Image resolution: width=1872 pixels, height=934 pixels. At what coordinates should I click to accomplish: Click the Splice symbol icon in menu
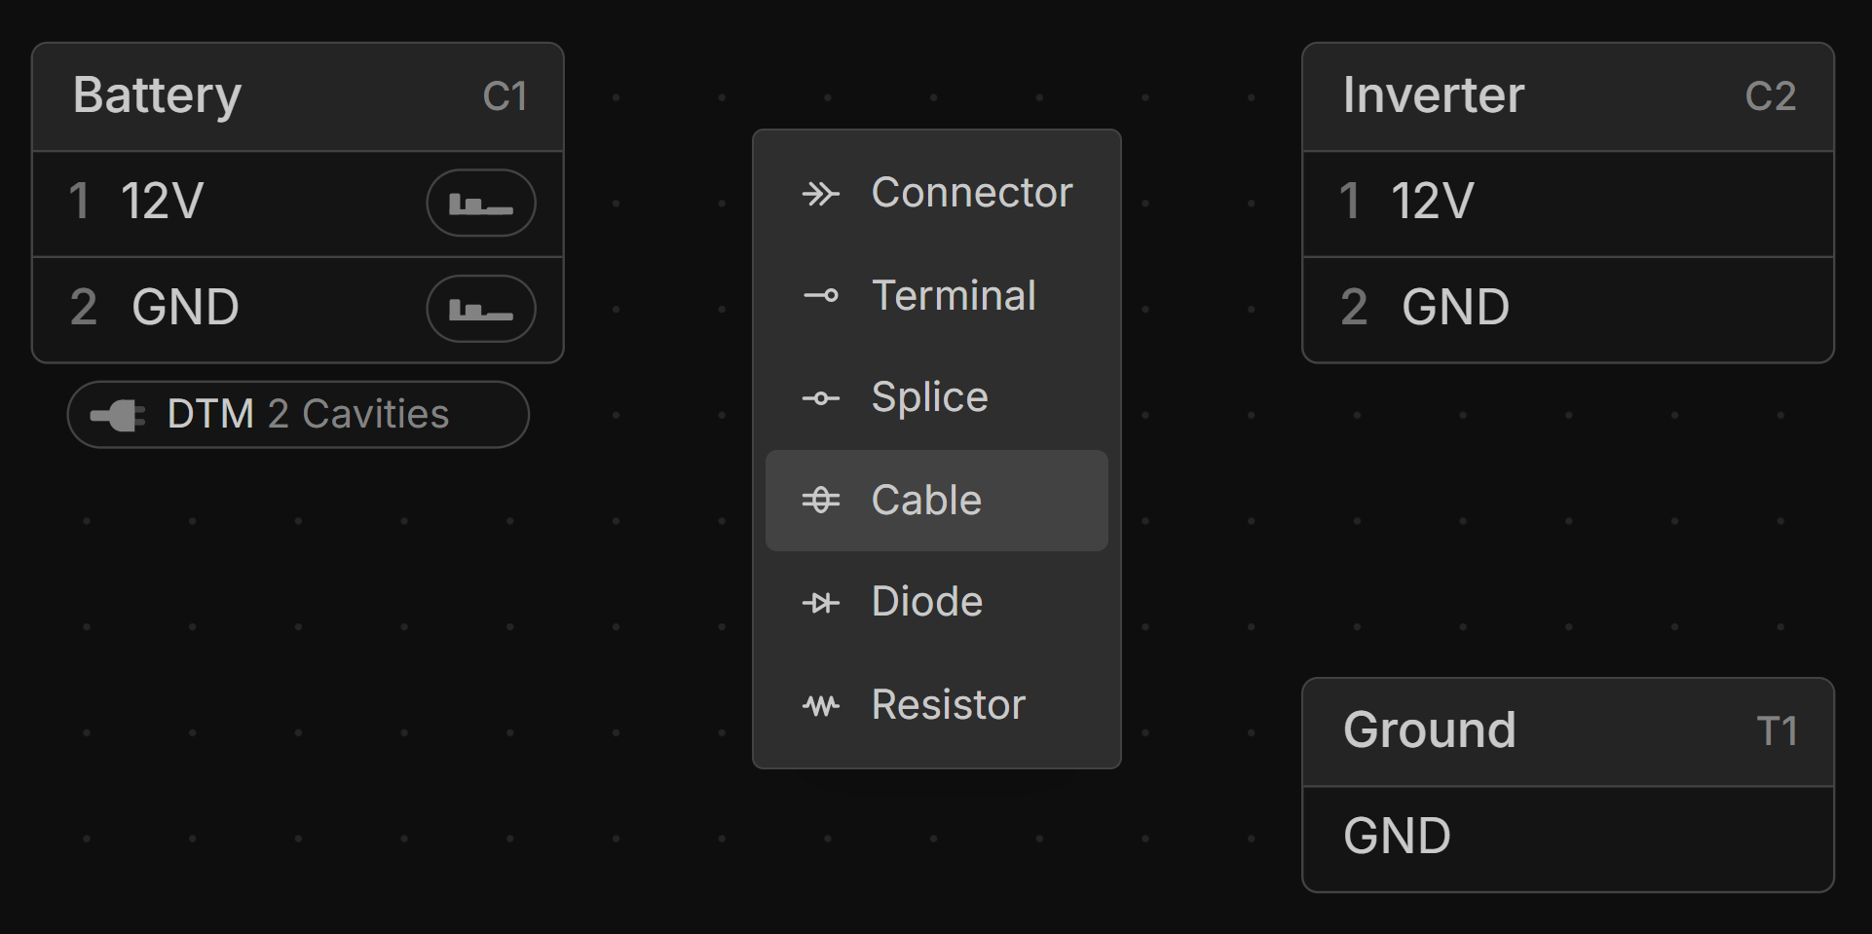pyautogui.click(x=820, y=398)
